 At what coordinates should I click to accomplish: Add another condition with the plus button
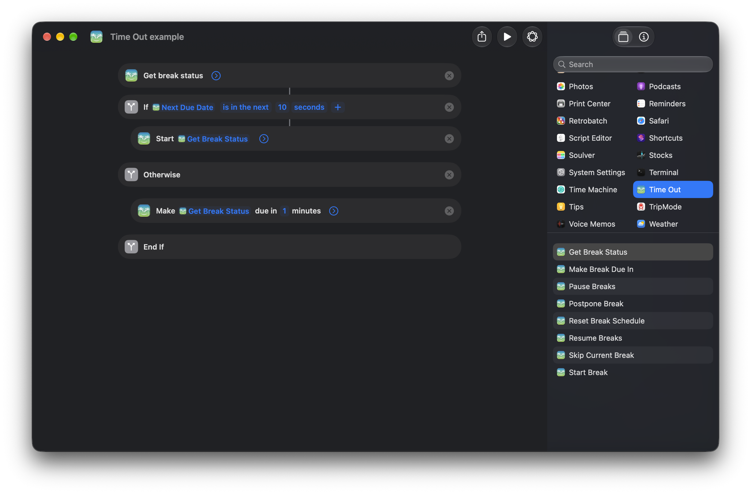coord(338,107)
